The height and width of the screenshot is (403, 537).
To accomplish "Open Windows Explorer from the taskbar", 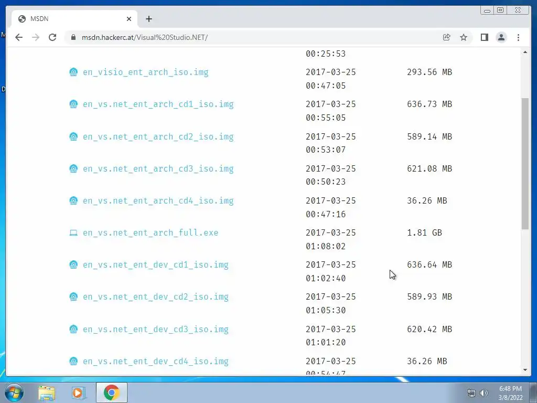I will tap(47, 393).
